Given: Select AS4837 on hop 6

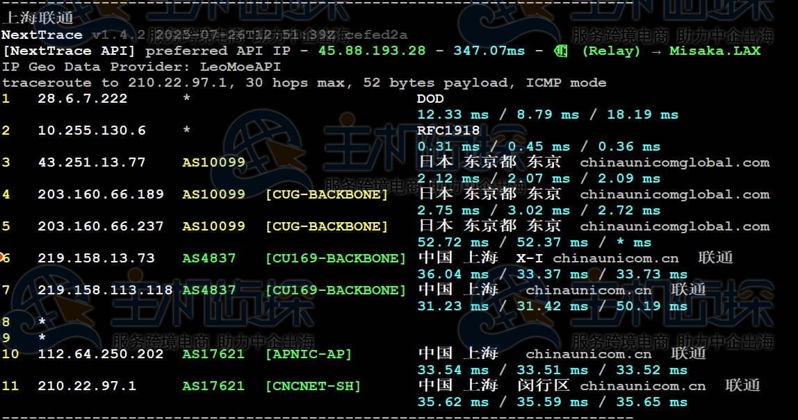Looking at the screenshot, I should (209, 259).
